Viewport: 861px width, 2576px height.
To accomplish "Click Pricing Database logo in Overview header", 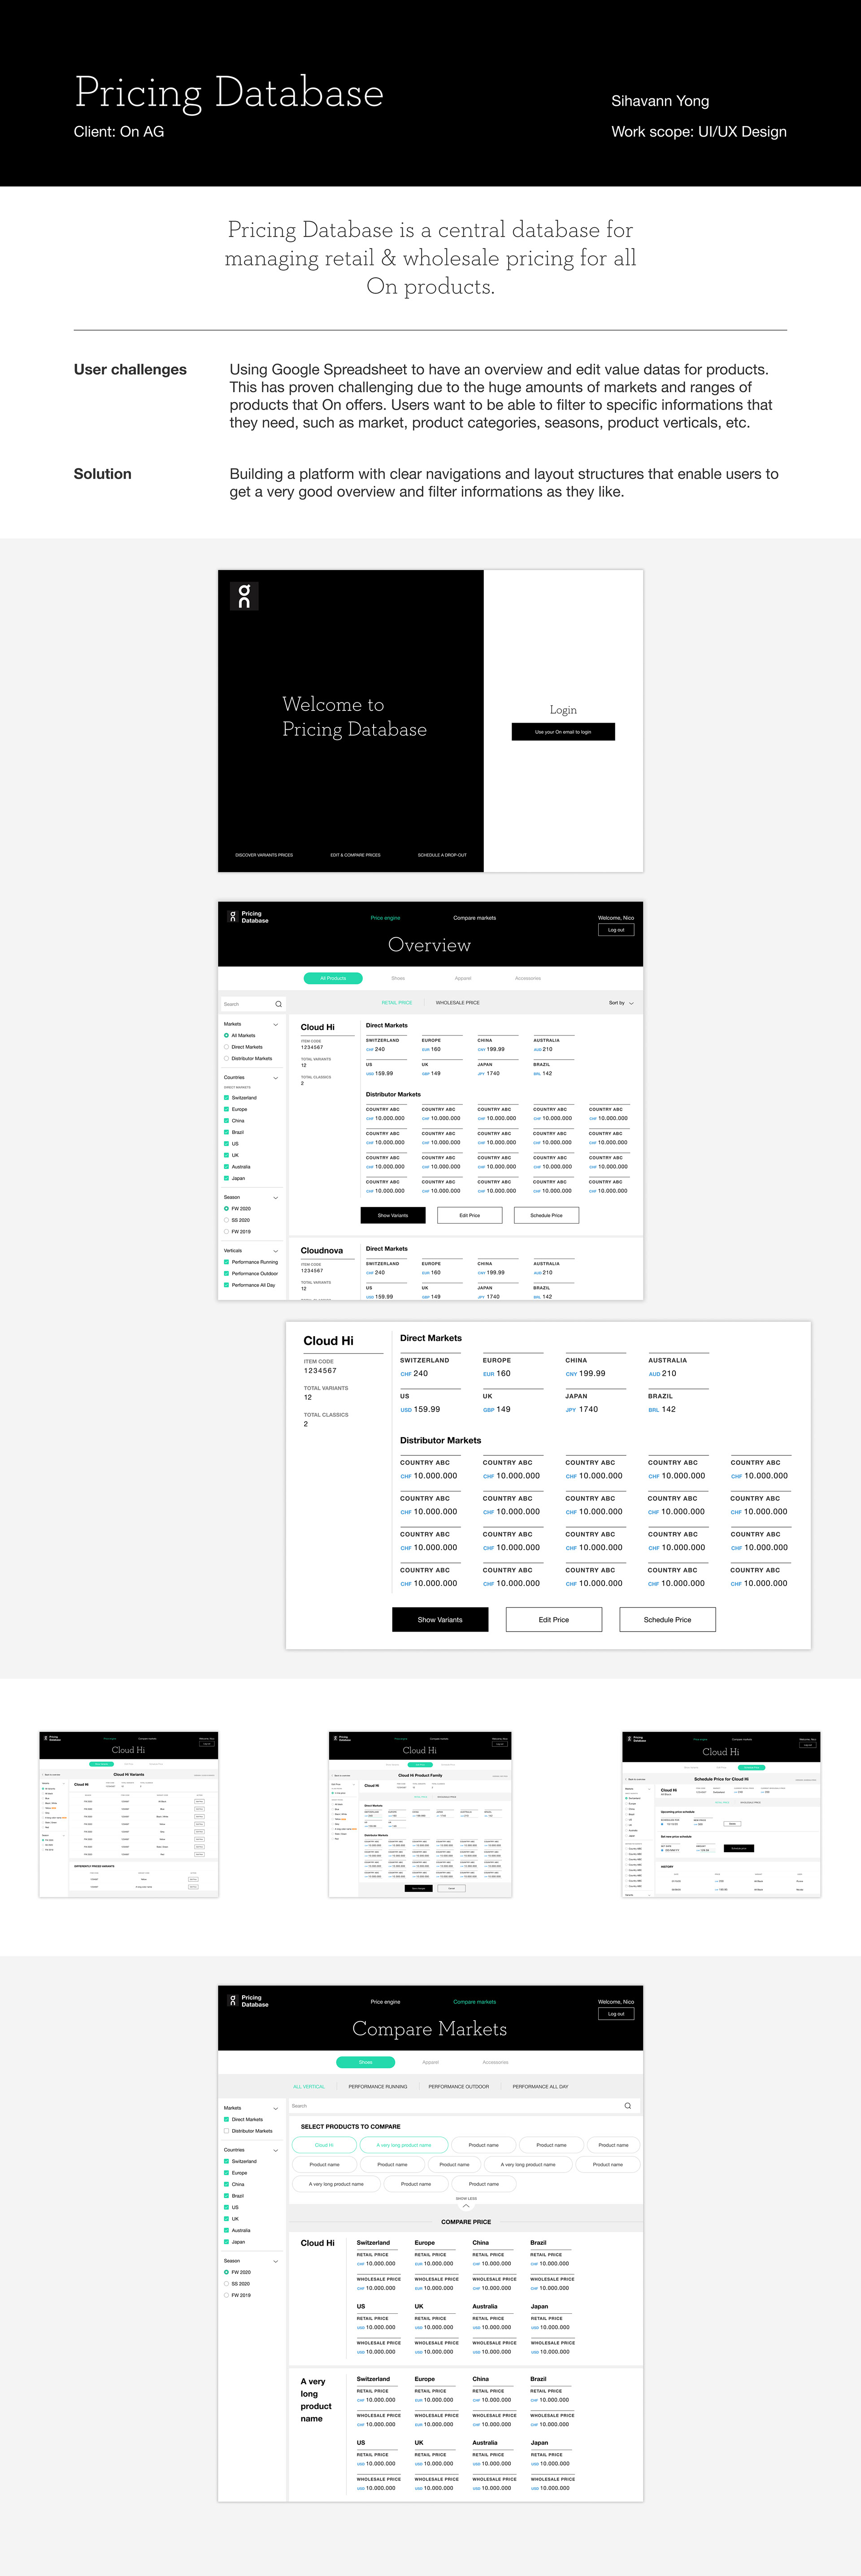I will [248, 916].
